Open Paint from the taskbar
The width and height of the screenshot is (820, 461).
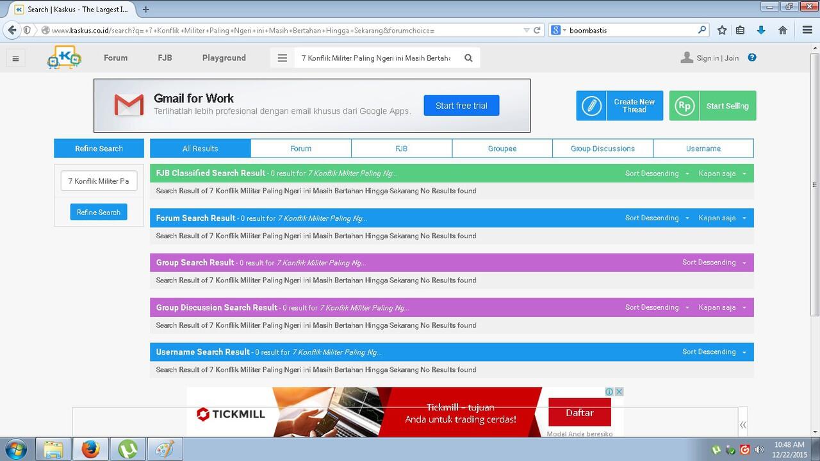click(x=165, y=449)
